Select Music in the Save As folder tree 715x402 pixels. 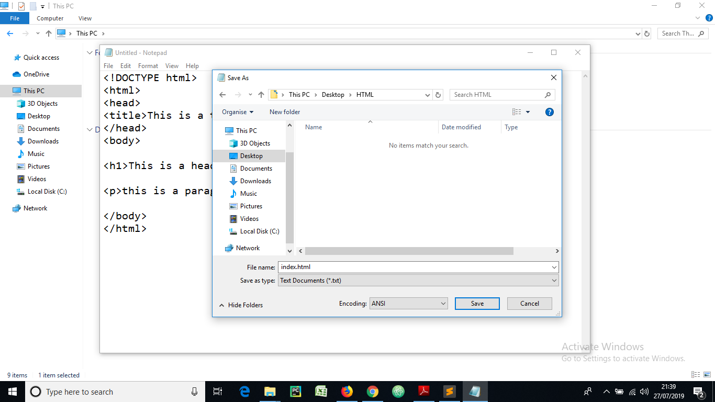[243, 194]
